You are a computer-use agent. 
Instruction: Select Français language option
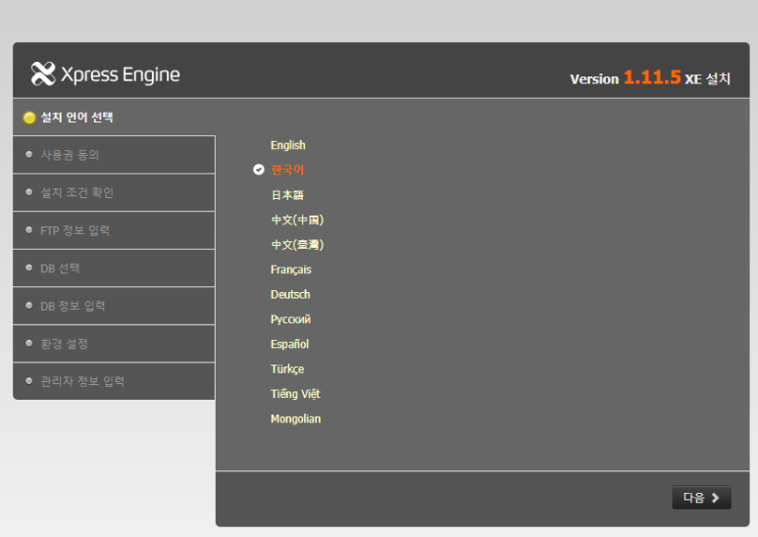291,269
